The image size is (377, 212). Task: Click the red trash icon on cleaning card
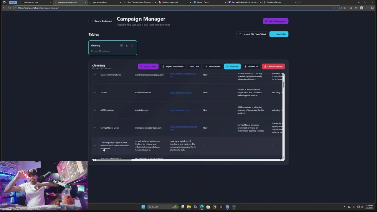(x=132, y=45)
